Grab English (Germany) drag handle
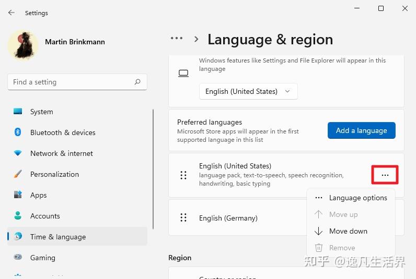This screenshot has width=416, height=279. click(x=183, y=217)
